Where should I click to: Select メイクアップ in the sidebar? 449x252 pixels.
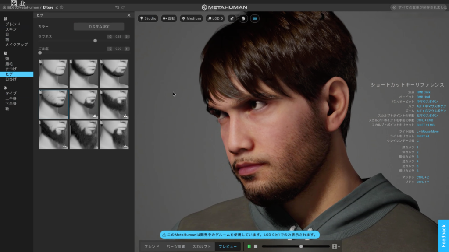(17, 45)
